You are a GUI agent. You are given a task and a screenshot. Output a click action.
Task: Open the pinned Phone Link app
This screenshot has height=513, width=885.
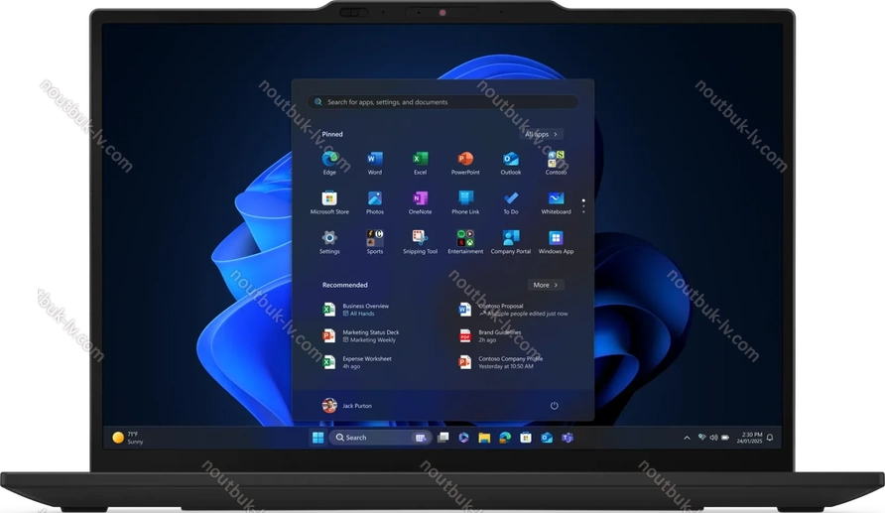[x=465, y=199]
